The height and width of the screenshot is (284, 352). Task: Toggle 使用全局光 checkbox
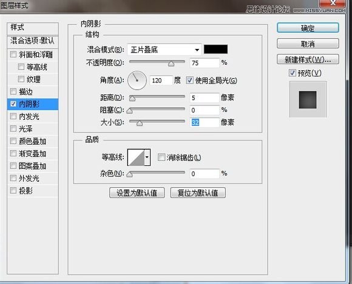pos(190,80)
